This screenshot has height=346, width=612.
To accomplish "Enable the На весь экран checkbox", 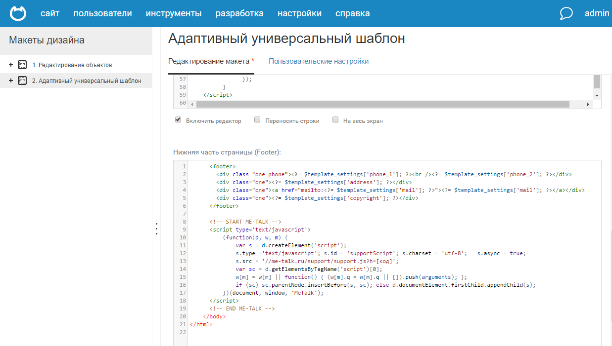I will click(x=335, y=120).
